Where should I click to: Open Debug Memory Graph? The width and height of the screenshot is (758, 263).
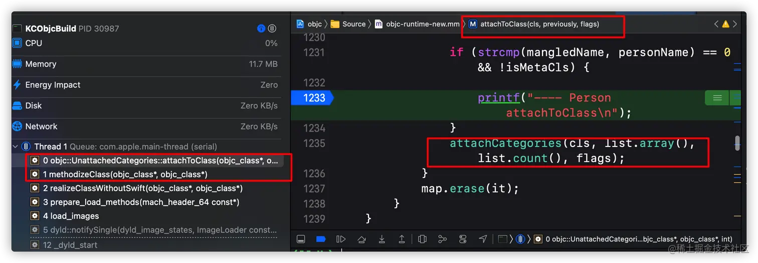[442, 239]
